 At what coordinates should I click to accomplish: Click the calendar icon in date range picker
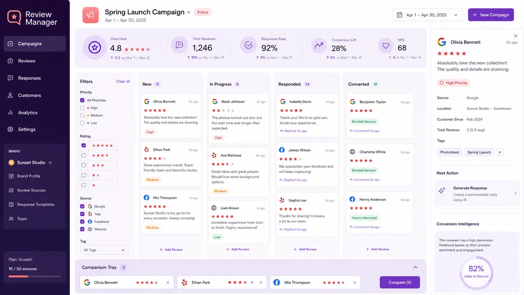tap(399, 15)
